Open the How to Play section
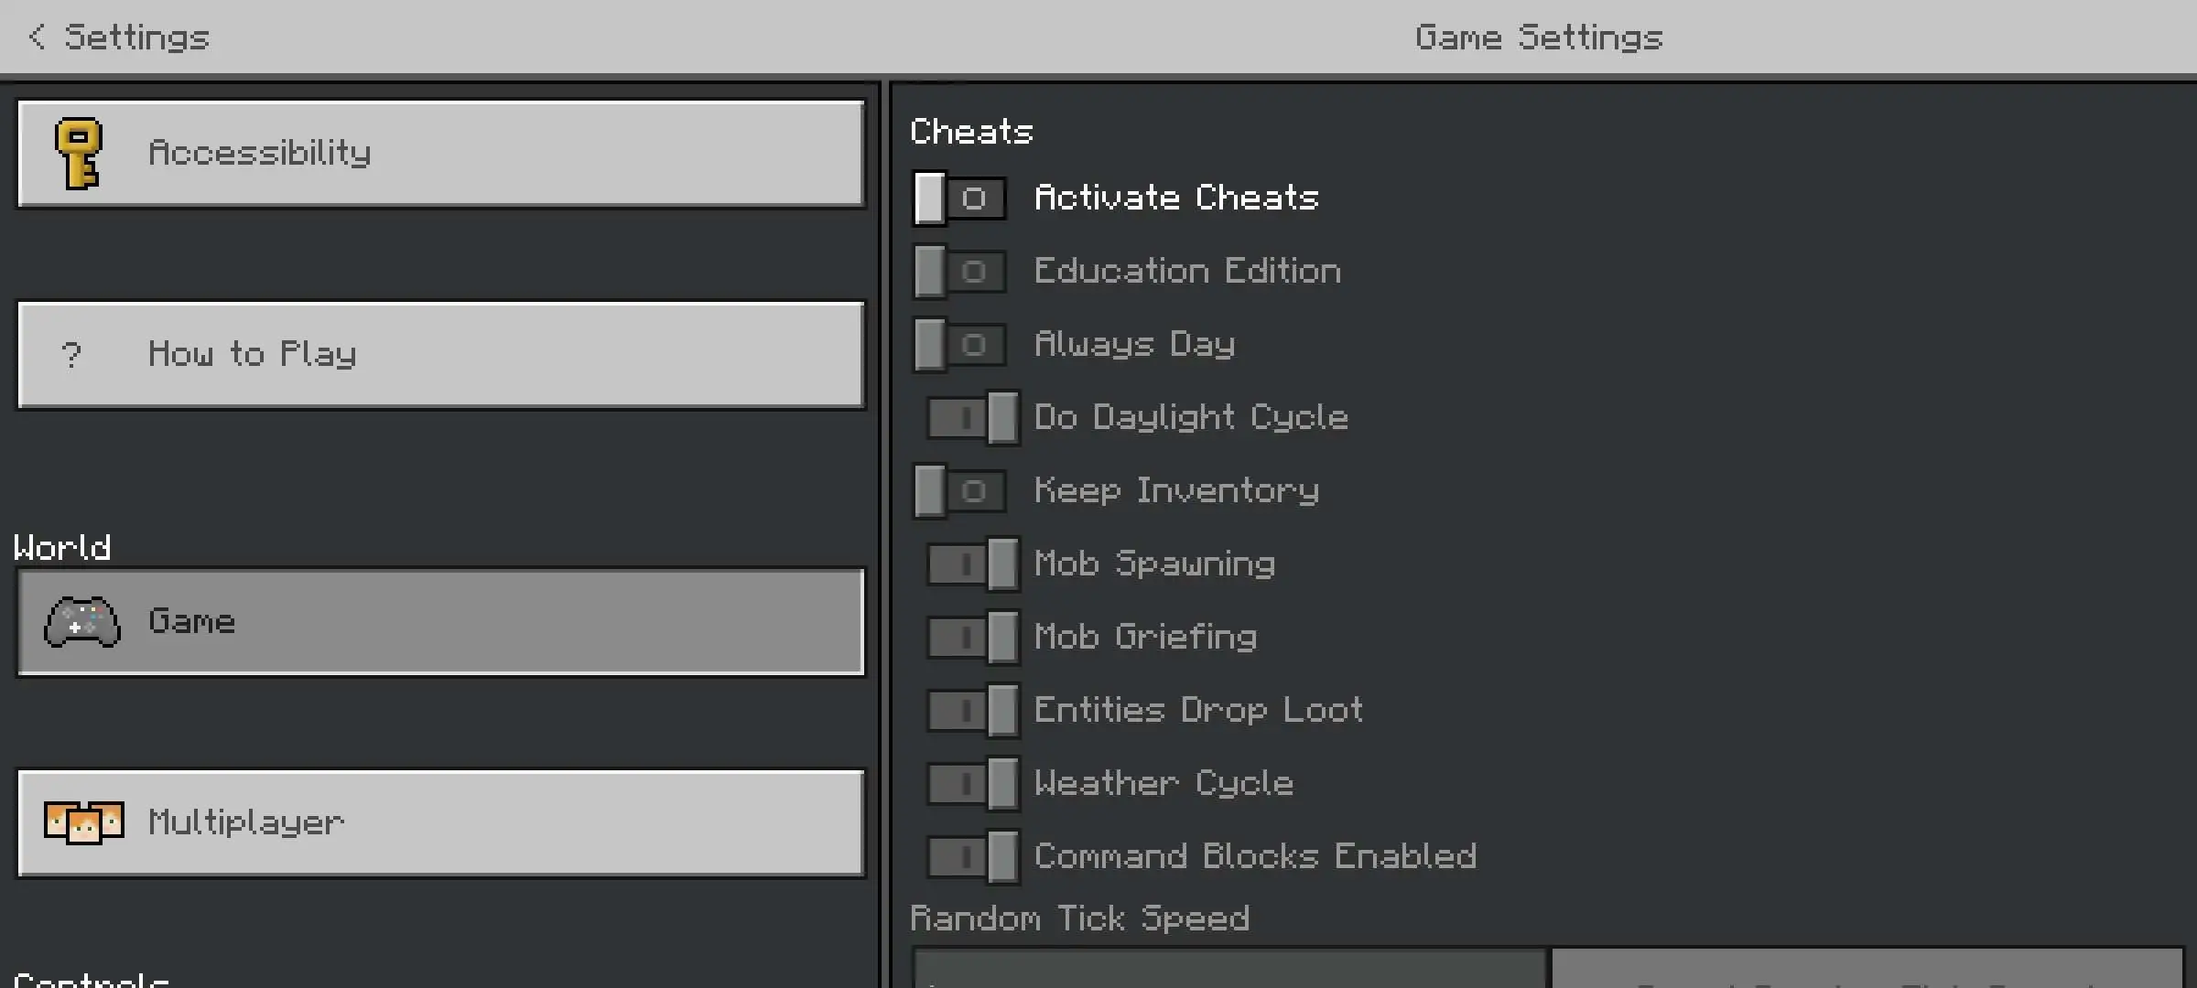Viewport: 2197px width, 988px height. click(440, 355)
